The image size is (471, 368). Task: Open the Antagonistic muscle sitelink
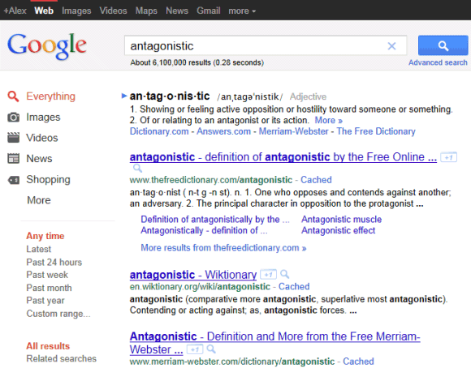pyautogui.click(x=342, y=219)
